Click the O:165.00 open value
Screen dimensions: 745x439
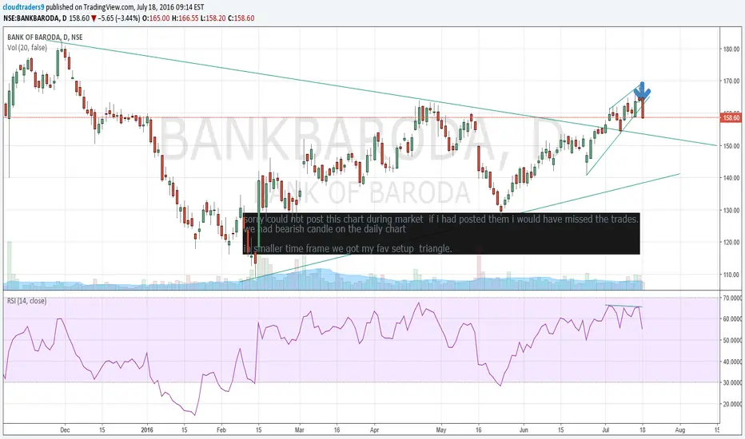pyautogui.click(x=157, y=18)
